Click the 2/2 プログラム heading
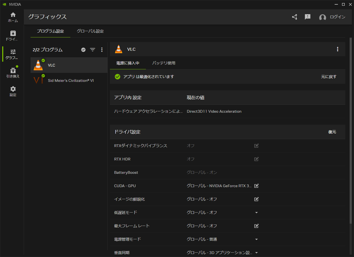 point(48,50)
